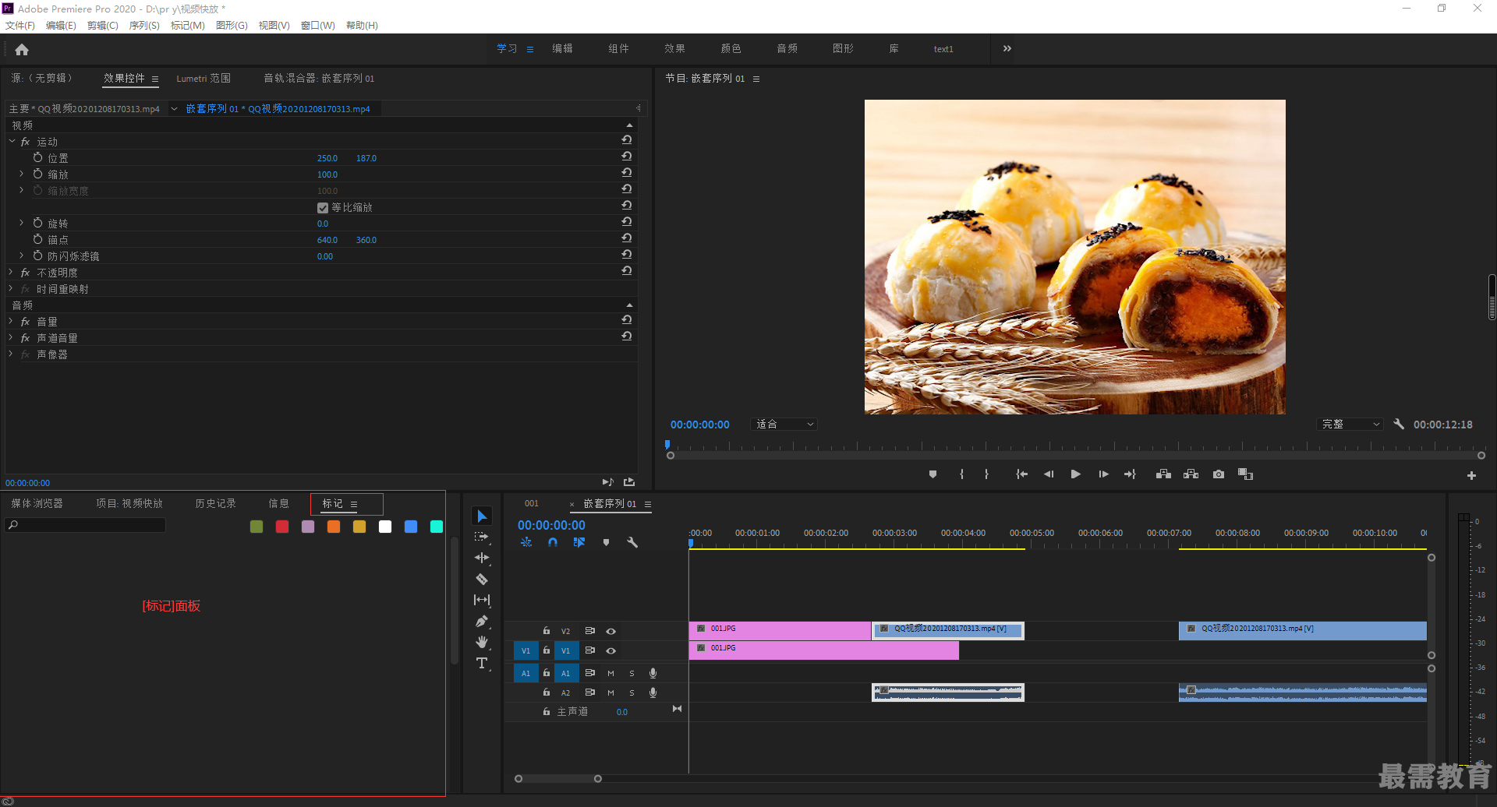Select the green marker color filter

(x=257, y=527)
